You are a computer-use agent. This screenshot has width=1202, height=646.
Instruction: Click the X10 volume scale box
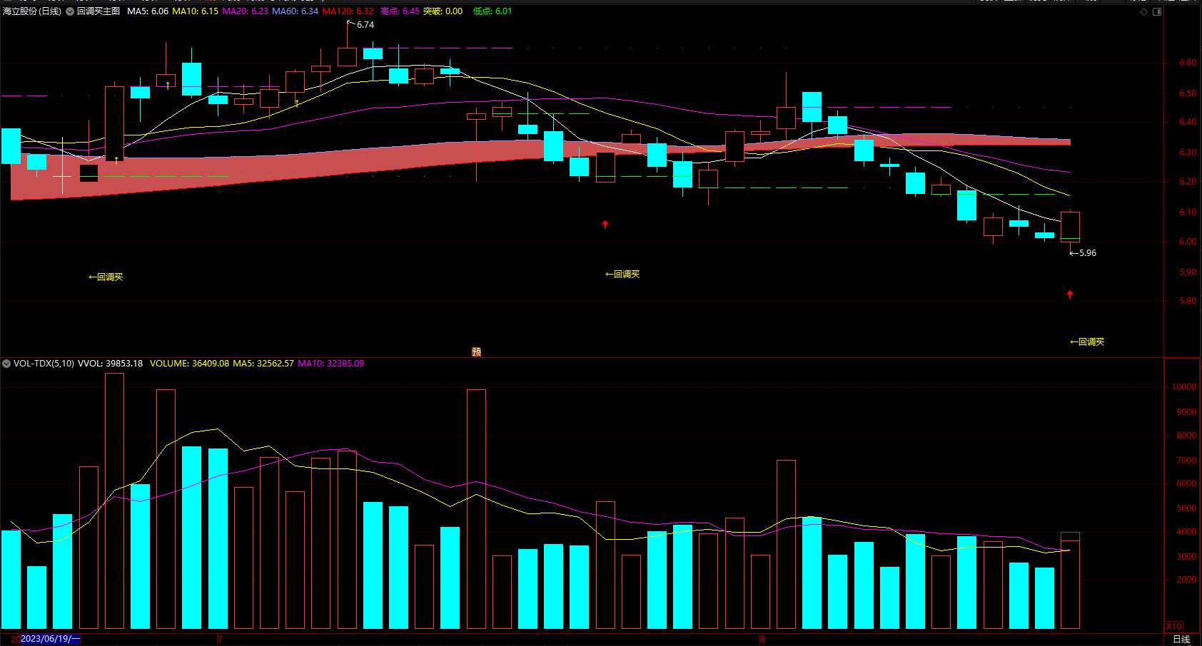click(x=1173, y=626)
